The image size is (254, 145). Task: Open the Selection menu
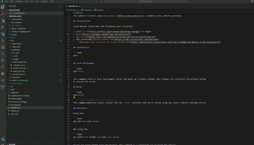pos(19,1)
